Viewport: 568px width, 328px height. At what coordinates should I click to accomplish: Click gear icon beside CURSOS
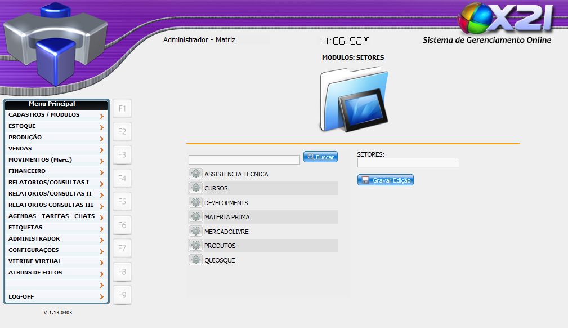click(195, 188)
